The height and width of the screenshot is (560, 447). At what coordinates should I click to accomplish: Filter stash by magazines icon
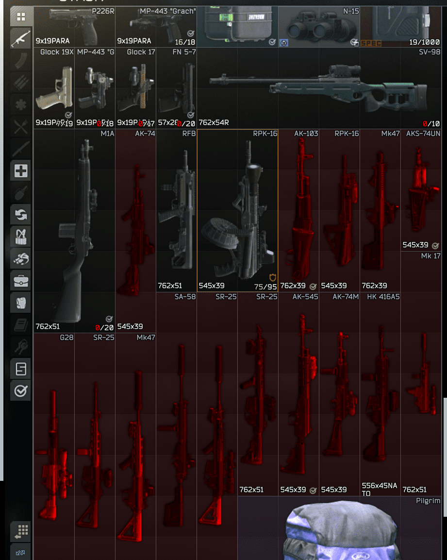pyautogui.click(x=21, y=60)
